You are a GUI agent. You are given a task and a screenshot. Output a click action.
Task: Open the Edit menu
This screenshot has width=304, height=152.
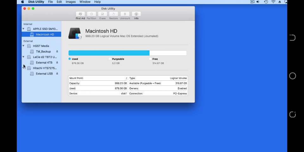tap(59, 2)
